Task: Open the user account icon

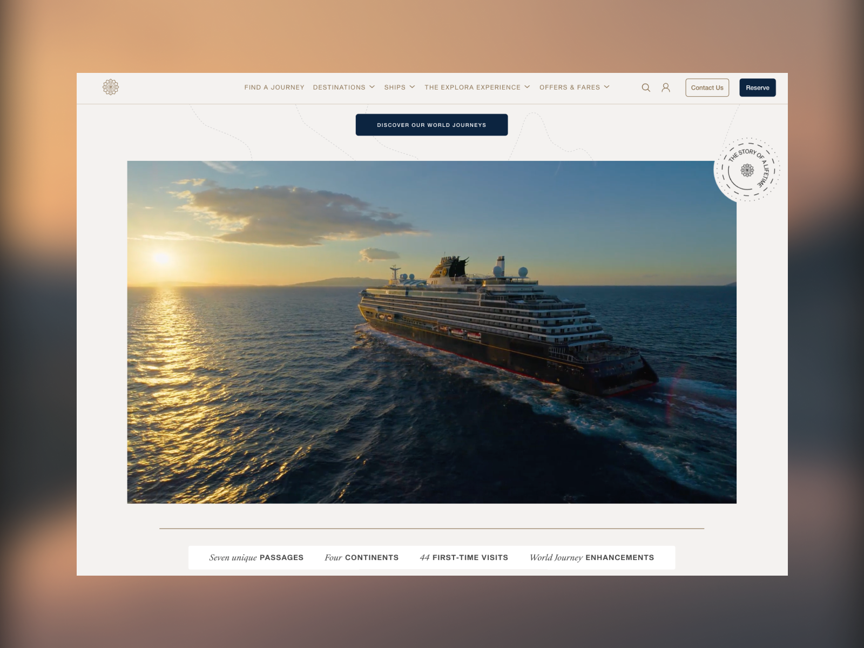Action: 665,87
